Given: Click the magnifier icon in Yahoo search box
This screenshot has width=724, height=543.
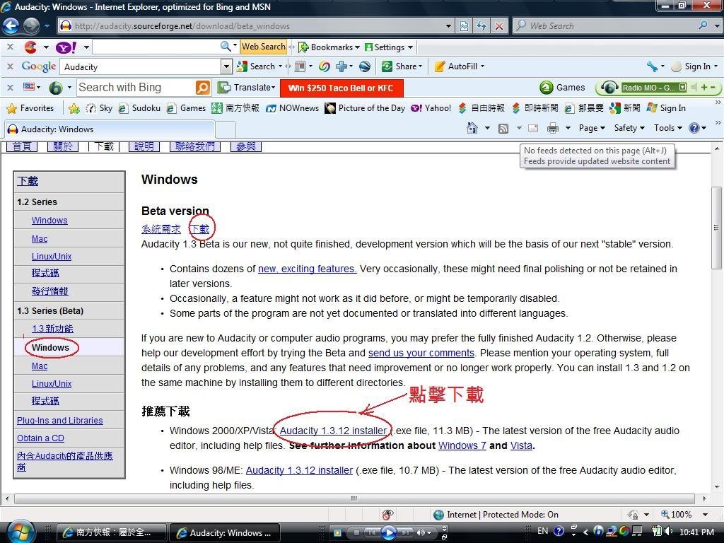Looking at the screenshot, I should tap(226, 46).
